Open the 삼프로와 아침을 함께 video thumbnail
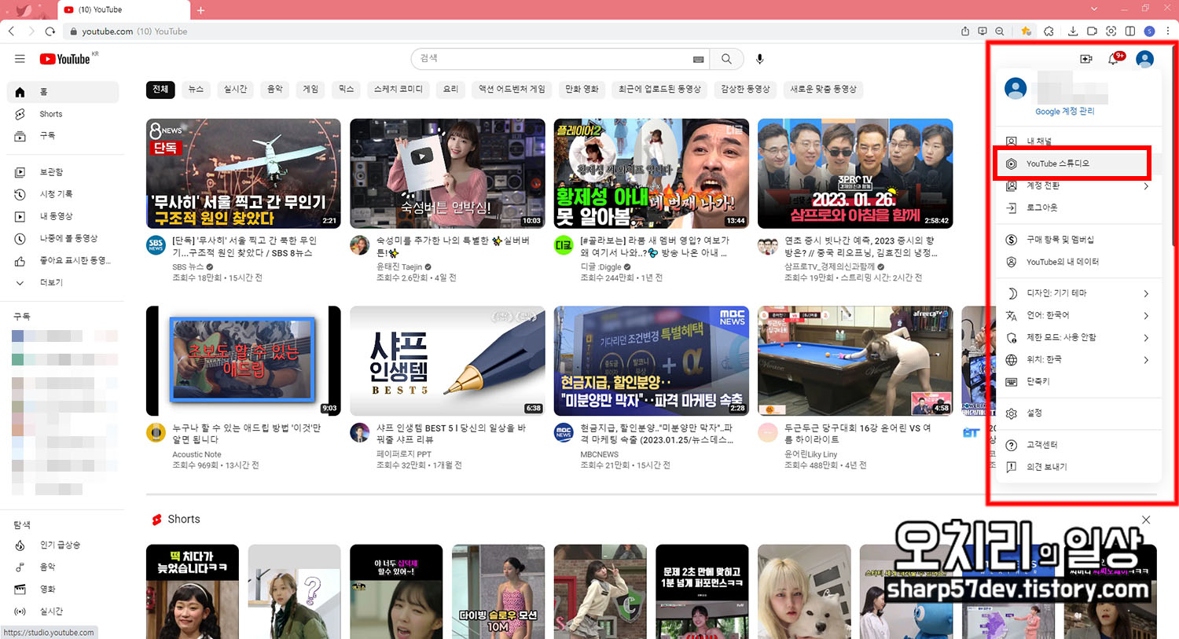Image resolution: width=1179 pixels, height=639 pixels. [855, 174]
